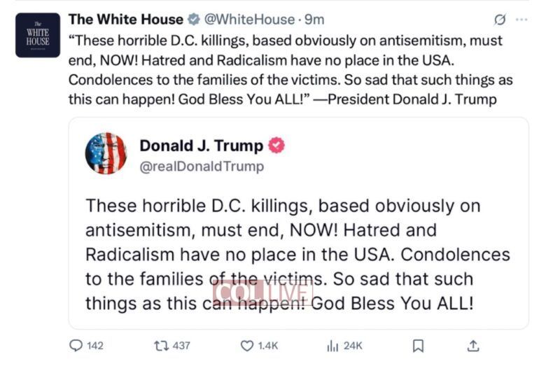
Task: Open the three-dot More options menu
Action: coord(521,20)
